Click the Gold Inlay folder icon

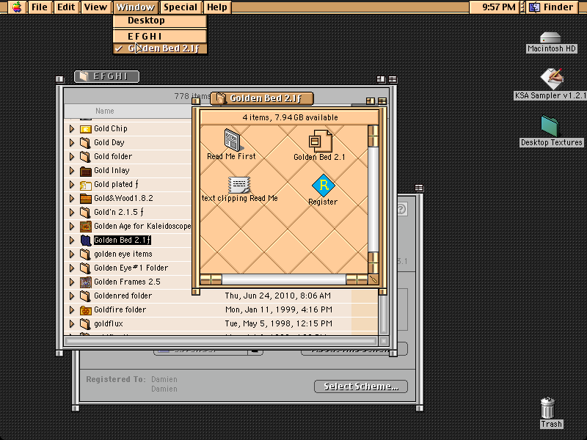[x=86, y=171]
